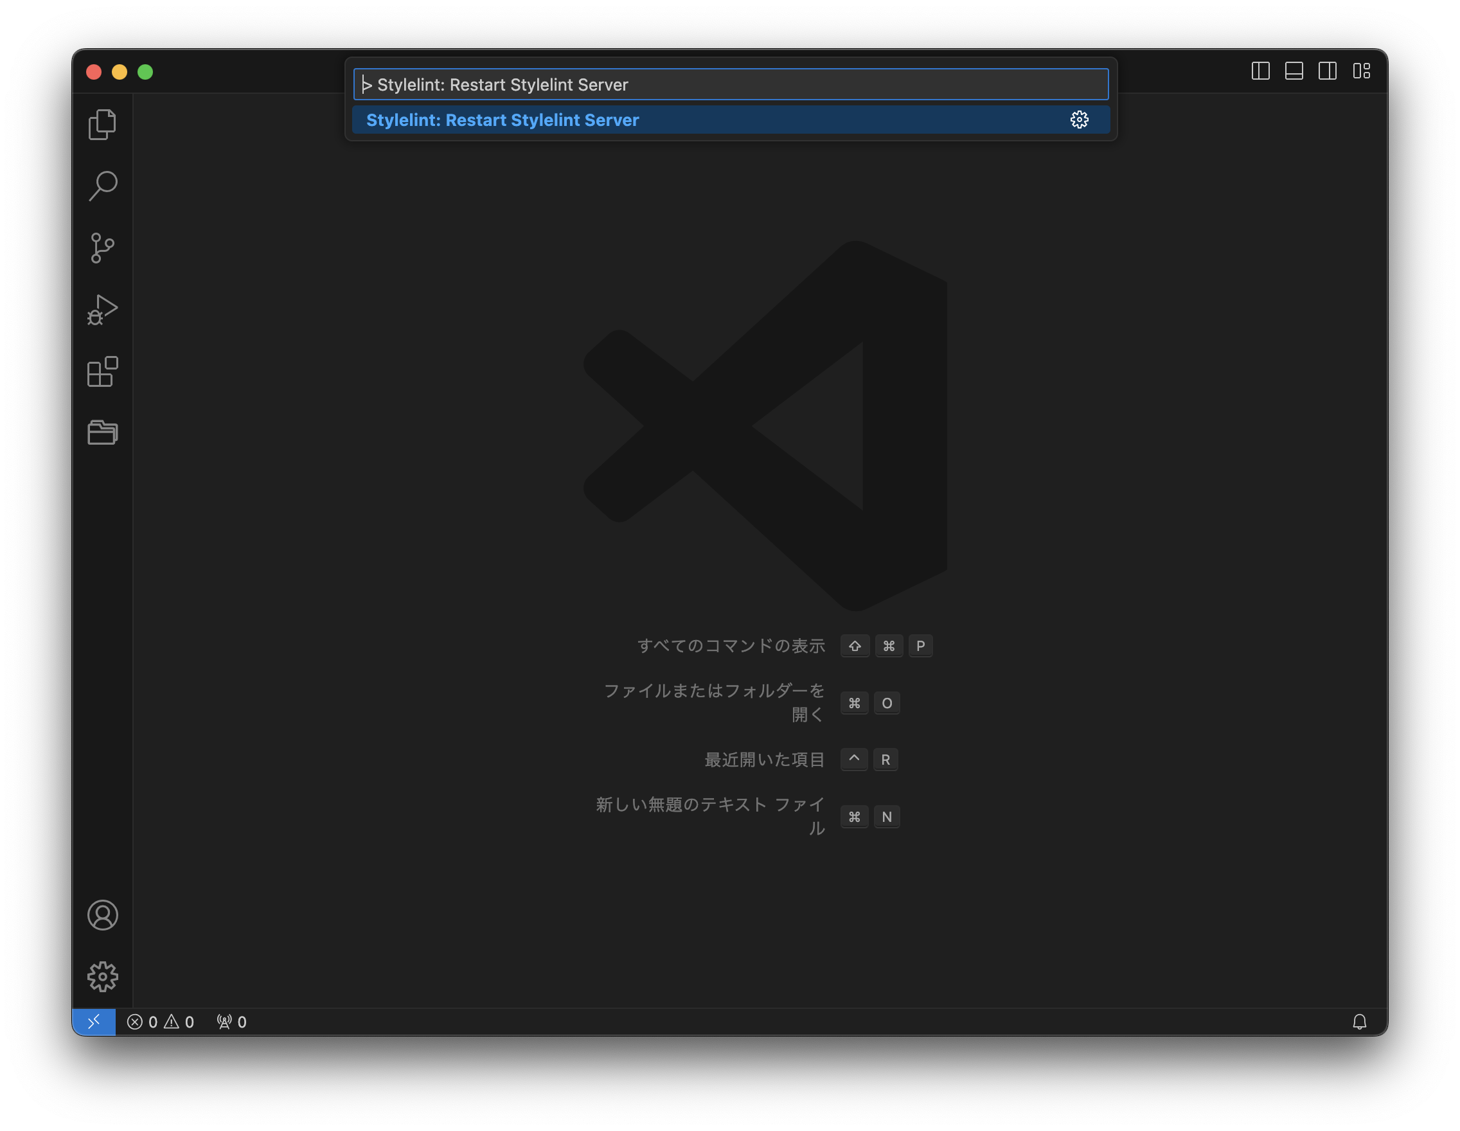Configure keybinding via the gear on the Stylelint command

pyautogui.click(x=1080, y=120)
